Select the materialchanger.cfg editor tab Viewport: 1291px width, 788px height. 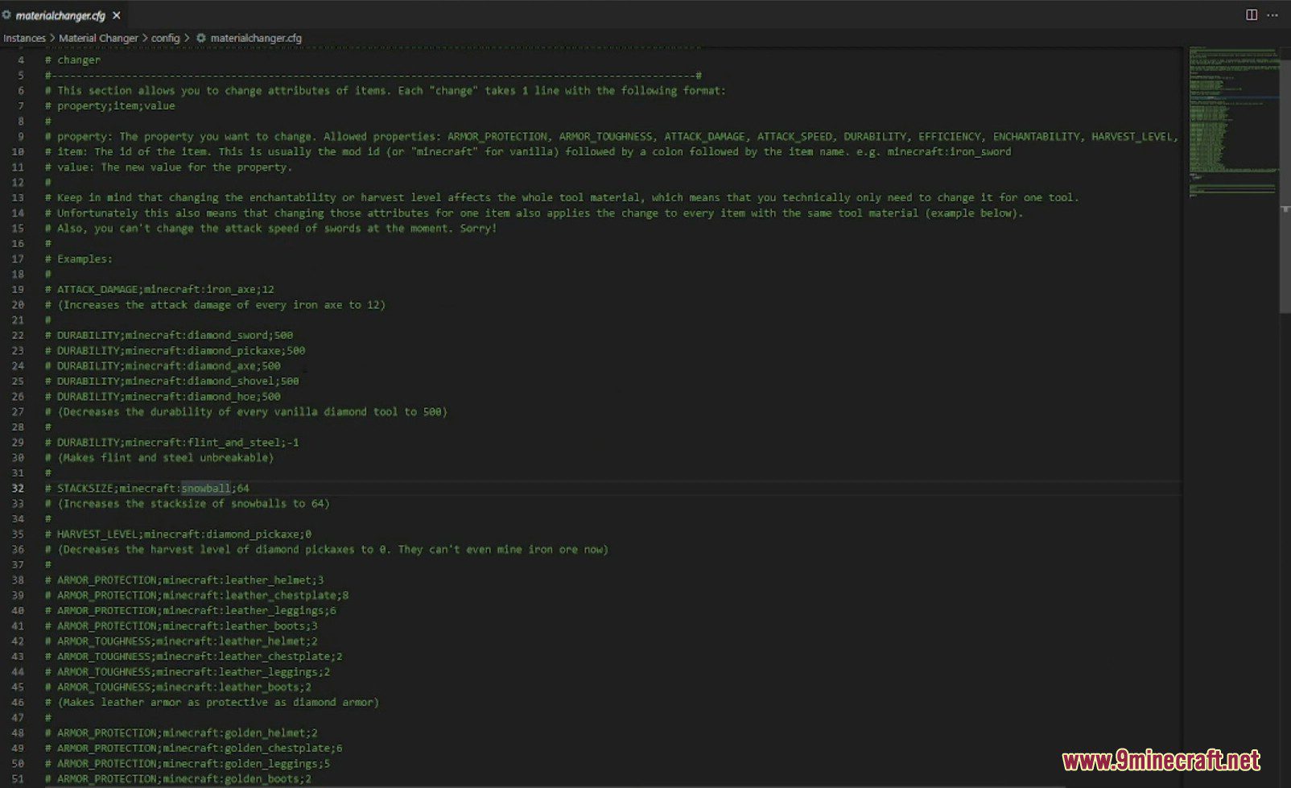tap(63, 15)
